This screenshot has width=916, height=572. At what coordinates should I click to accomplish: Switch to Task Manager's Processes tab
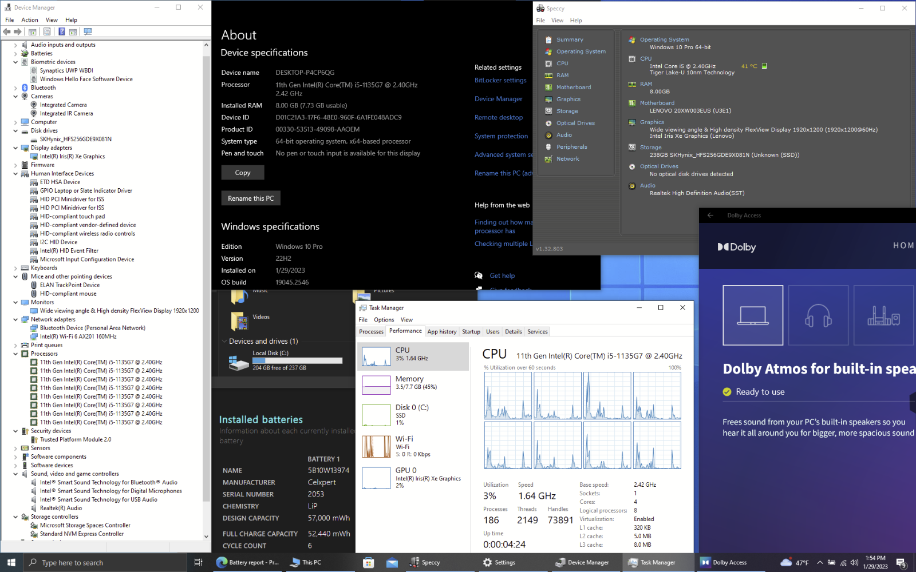point(372,332)
